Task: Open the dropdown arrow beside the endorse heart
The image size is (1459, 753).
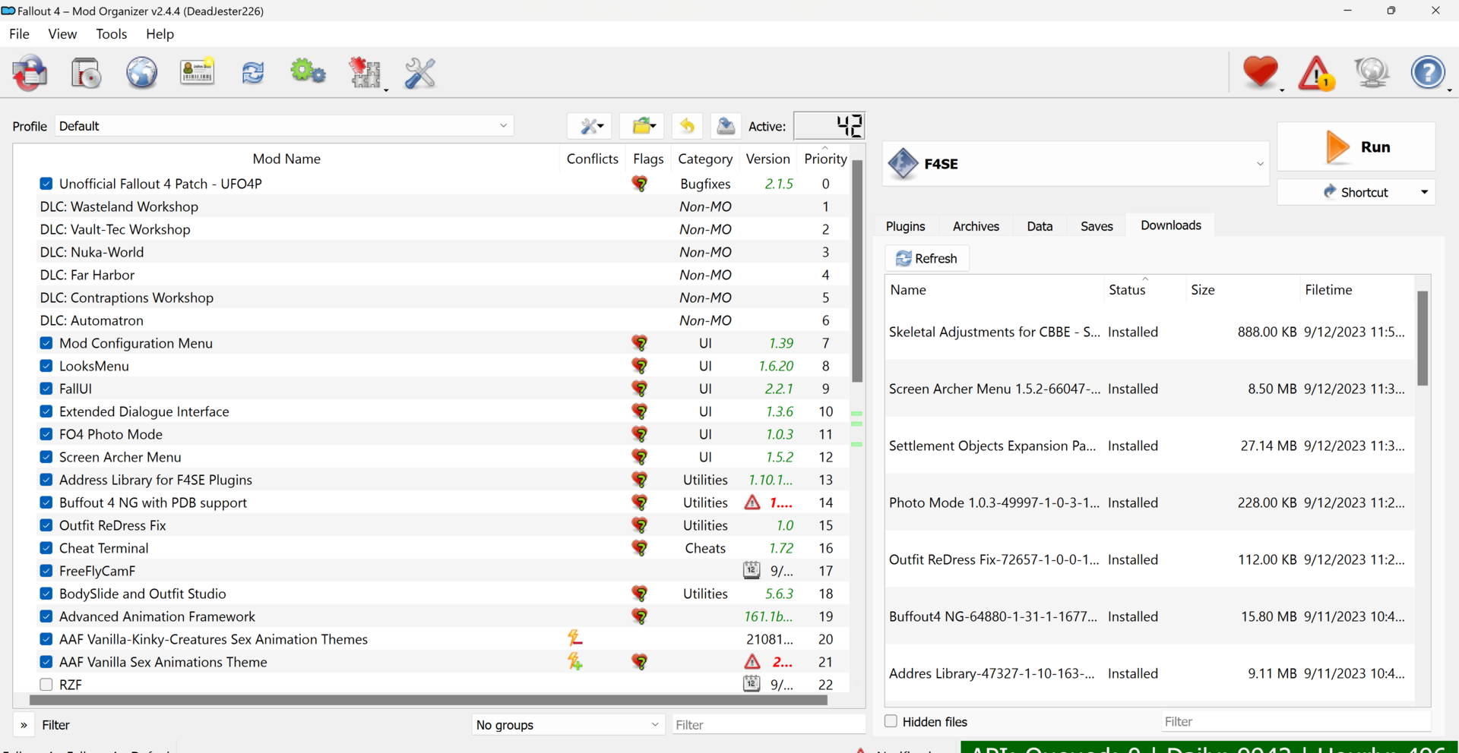Action: point(1282,90)
